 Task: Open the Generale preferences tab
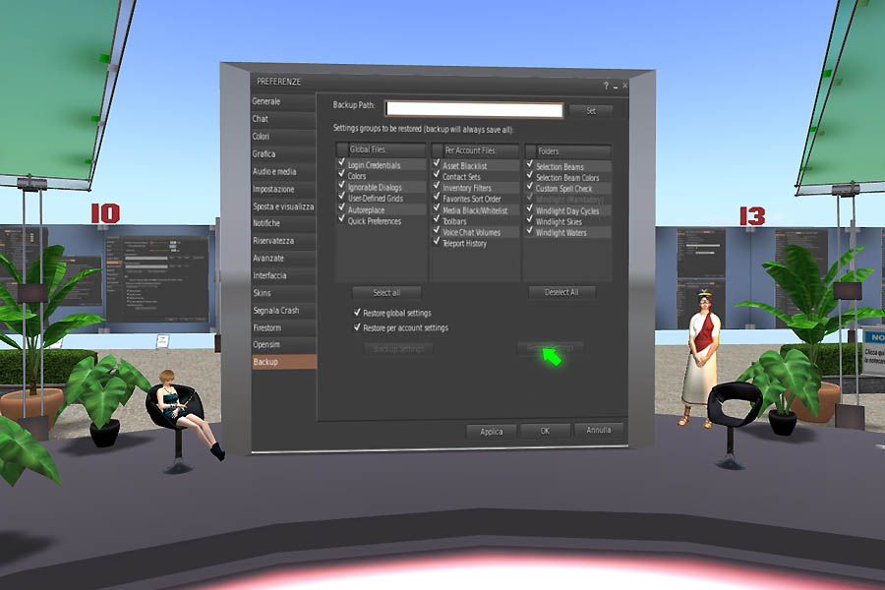(283, 101)
